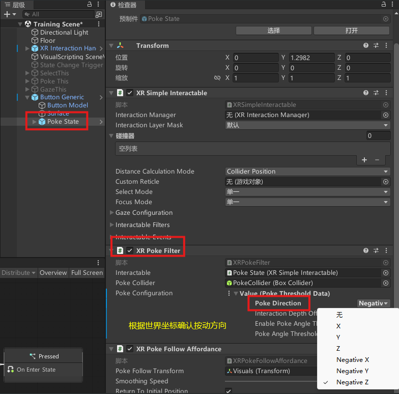Click the 选择 prefab button
Screen dimensions: 399x394
click(x=273, y=31)
